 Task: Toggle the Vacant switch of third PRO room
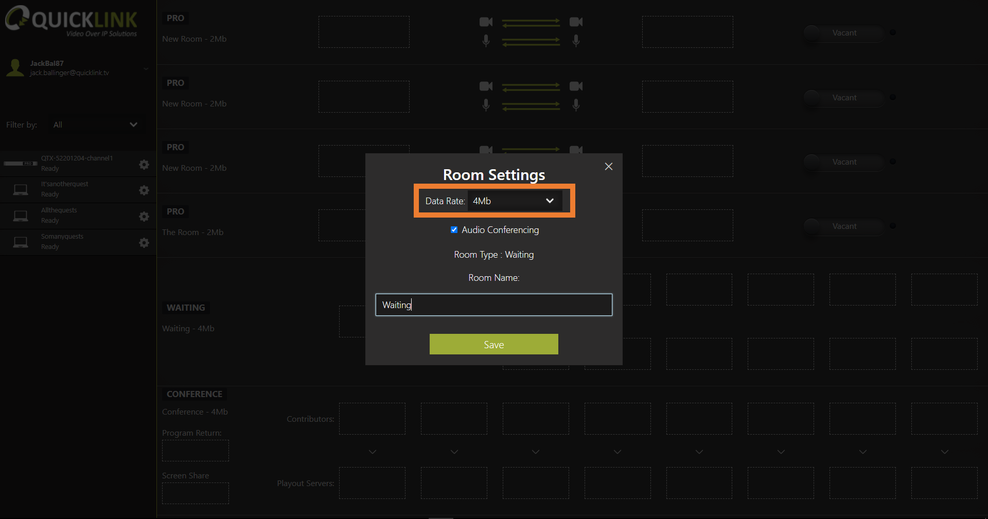(x=843, y=162)
